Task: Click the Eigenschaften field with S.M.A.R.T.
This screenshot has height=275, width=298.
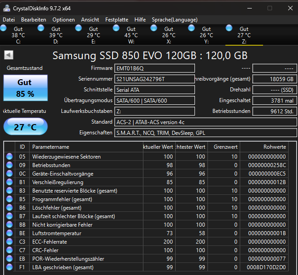Action: [205, 133]
